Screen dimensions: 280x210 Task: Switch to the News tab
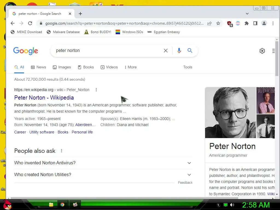[x=38, y=67]
